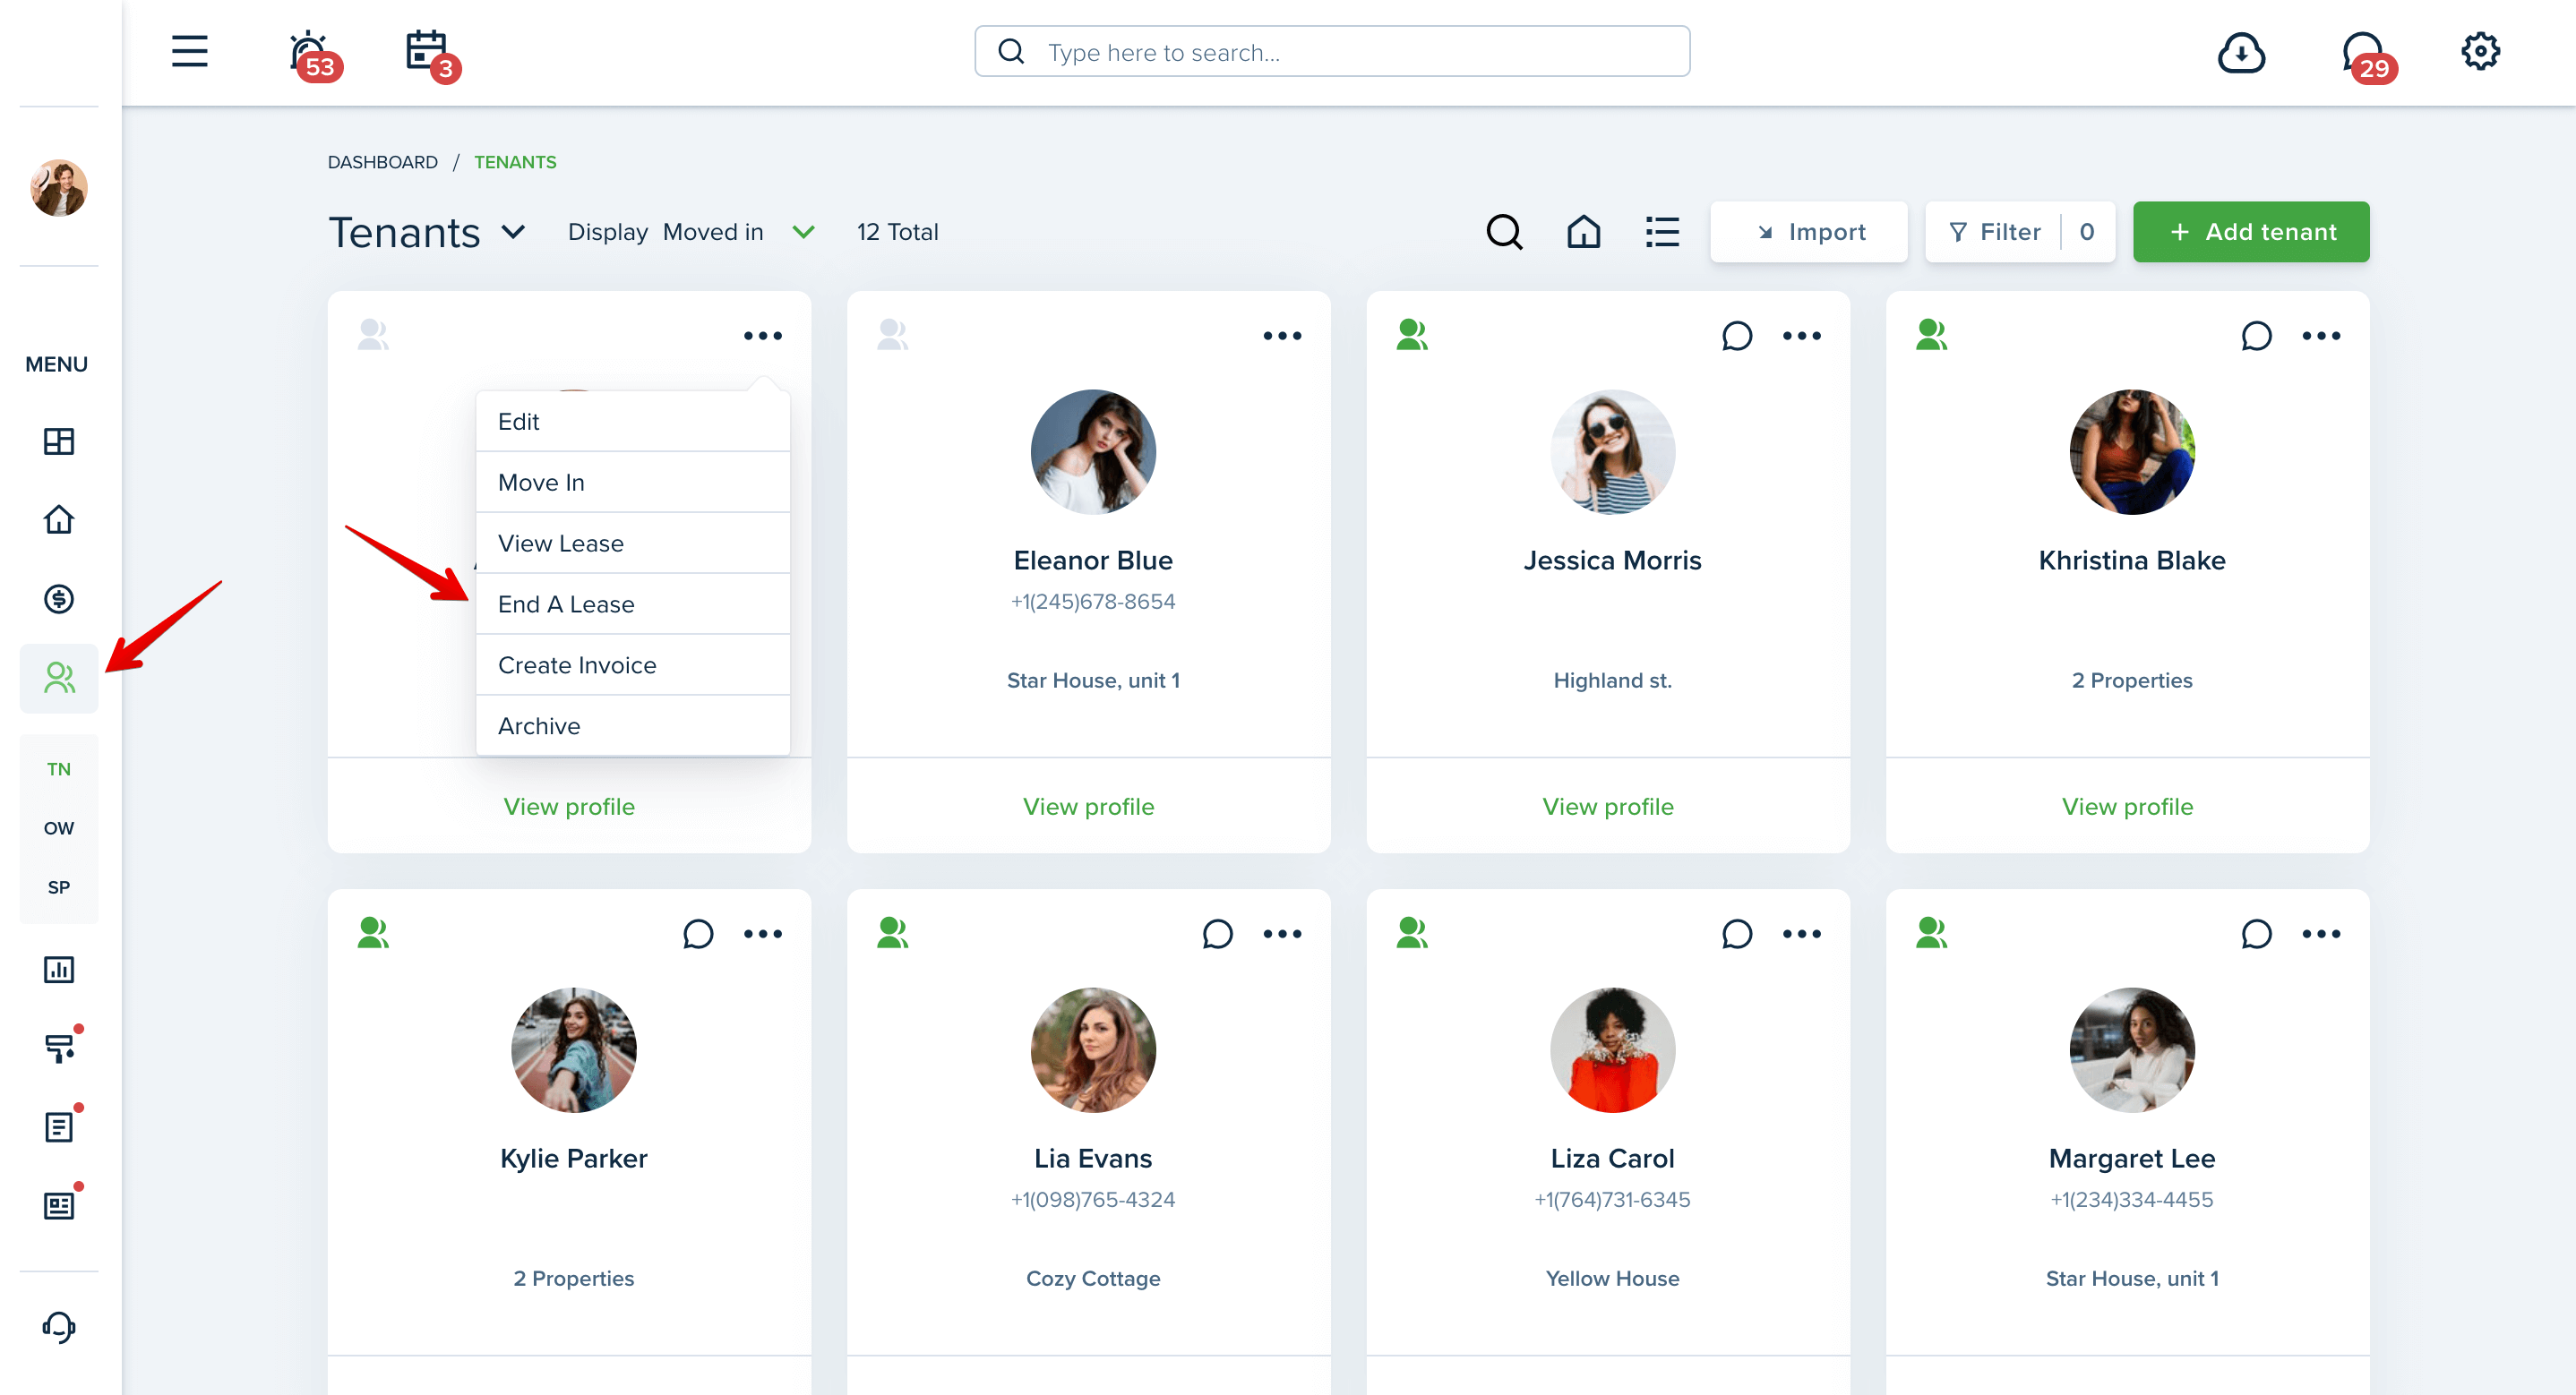The image size is (2576, 1395).
Task: Select SP service pros sub-tab
Action: tap(59, 886)
